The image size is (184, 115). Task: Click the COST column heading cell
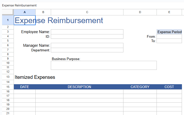pyautogui.click(x=169, y=87)
